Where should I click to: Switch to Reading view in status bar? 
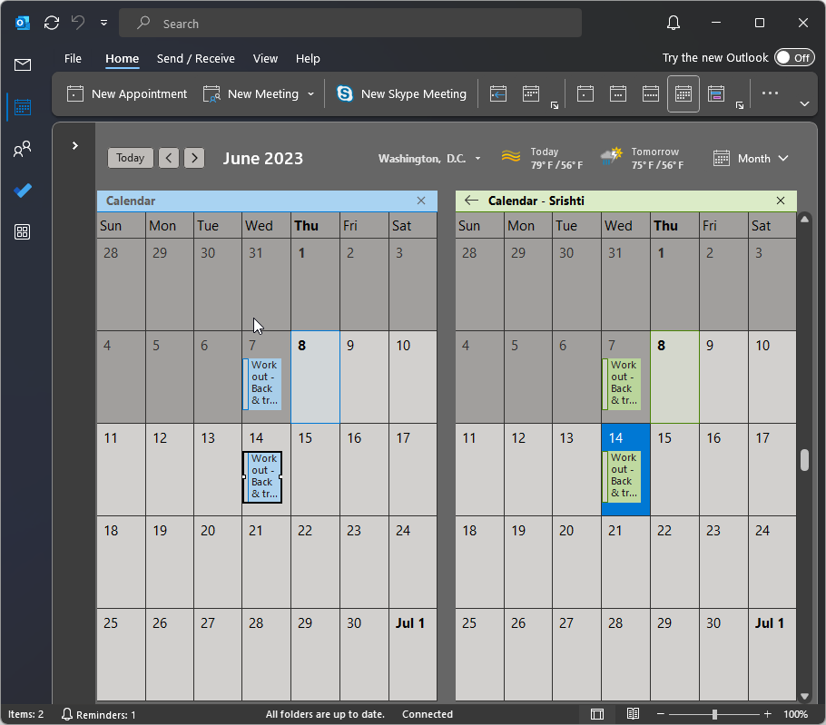pyautogui.click(x=633, y=714)
